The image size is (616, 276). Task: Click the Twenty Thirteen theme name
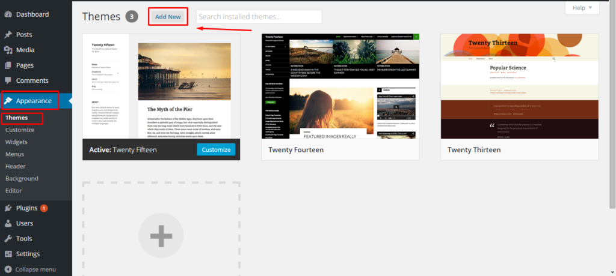474,150
